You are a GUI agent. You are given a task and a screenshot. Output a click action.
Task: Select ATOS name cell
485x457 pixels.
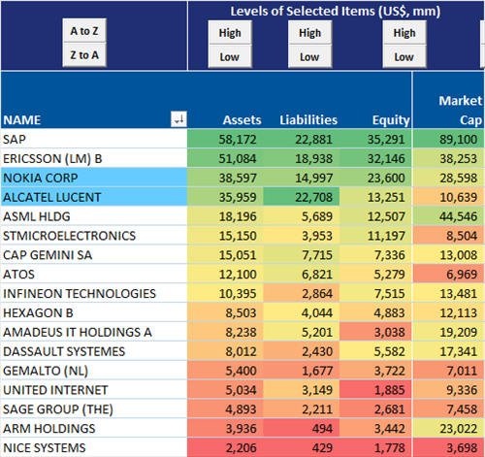[x=94, y=275]
